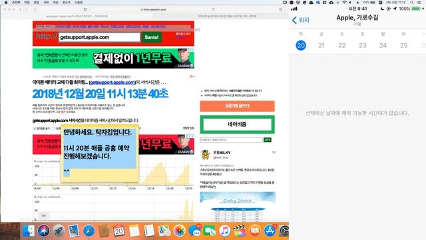Viewport: 426px width, 240px height.
Task: Go back in the Safari toolbar
Action: [x=21, y=9]
